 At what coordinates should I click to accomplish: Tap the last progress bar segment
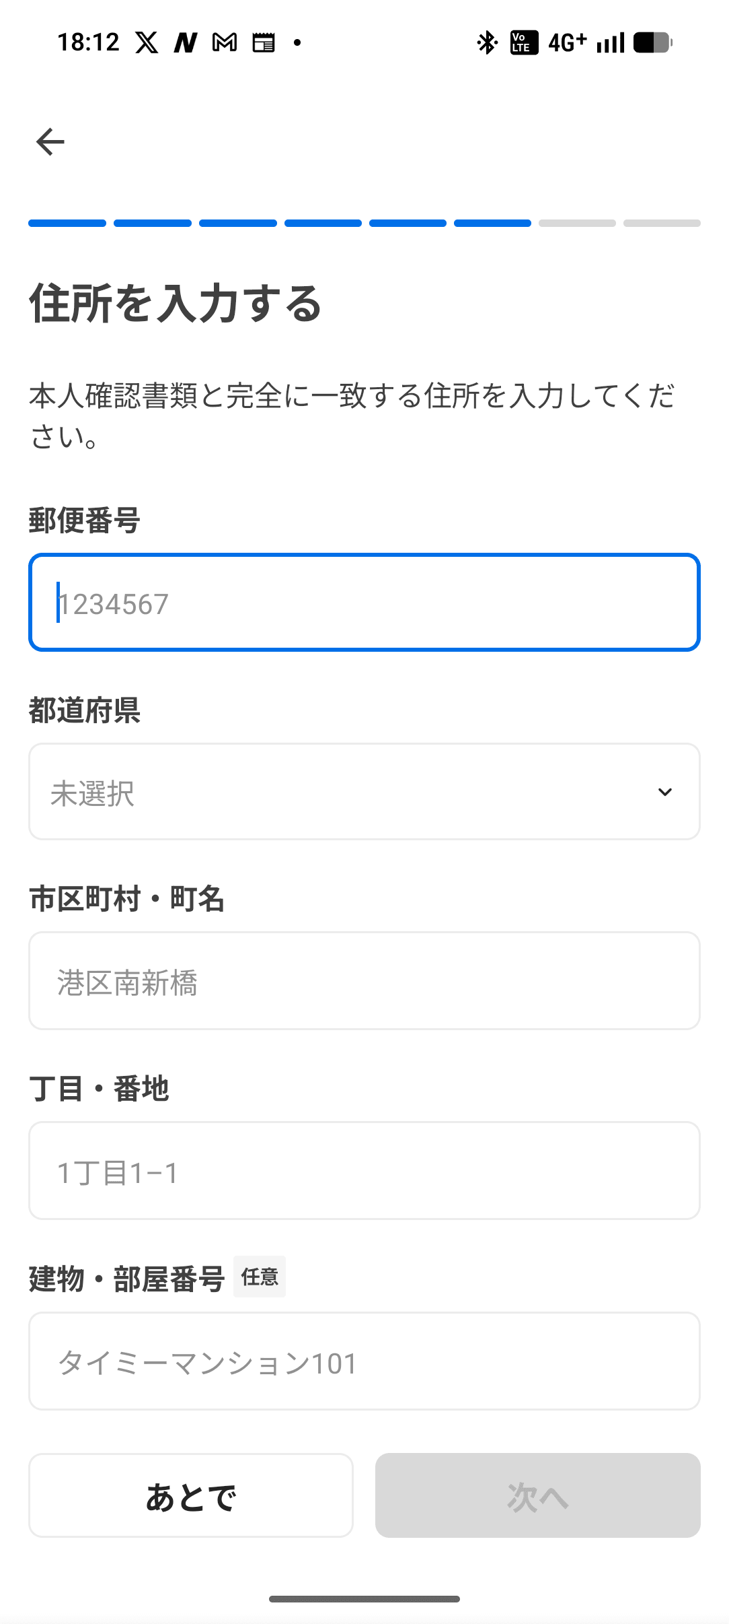662,224
